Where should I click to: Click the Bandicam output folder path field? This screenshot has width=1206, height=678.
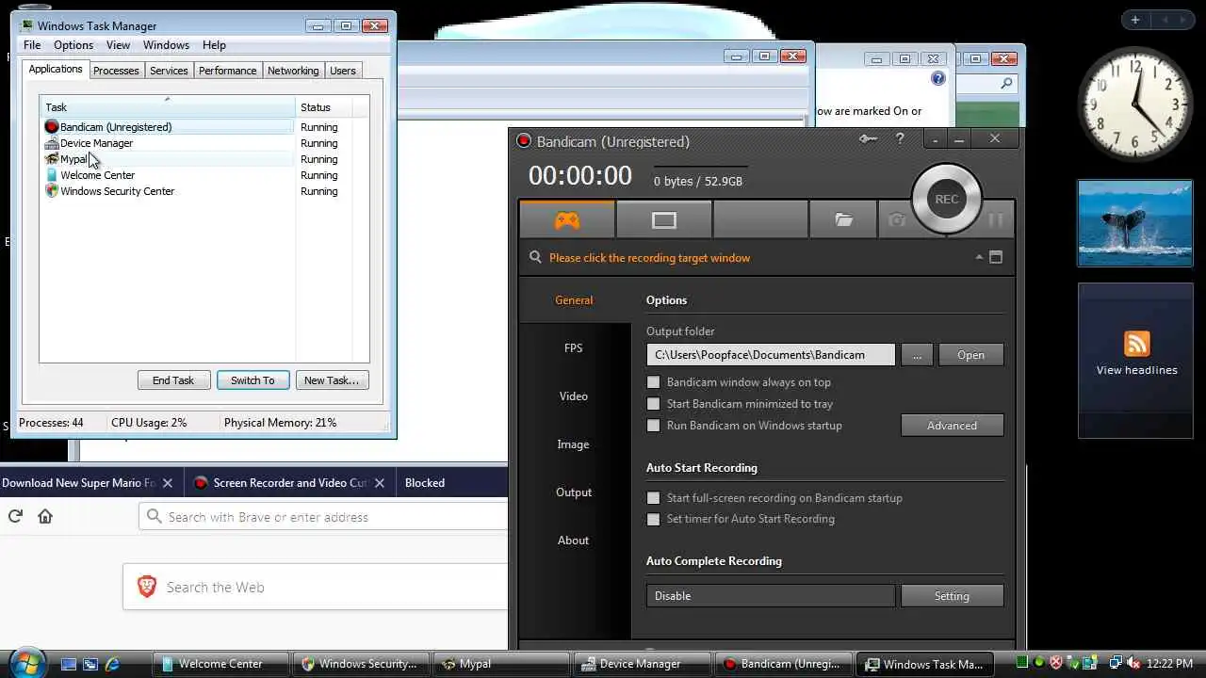[771, 355]
